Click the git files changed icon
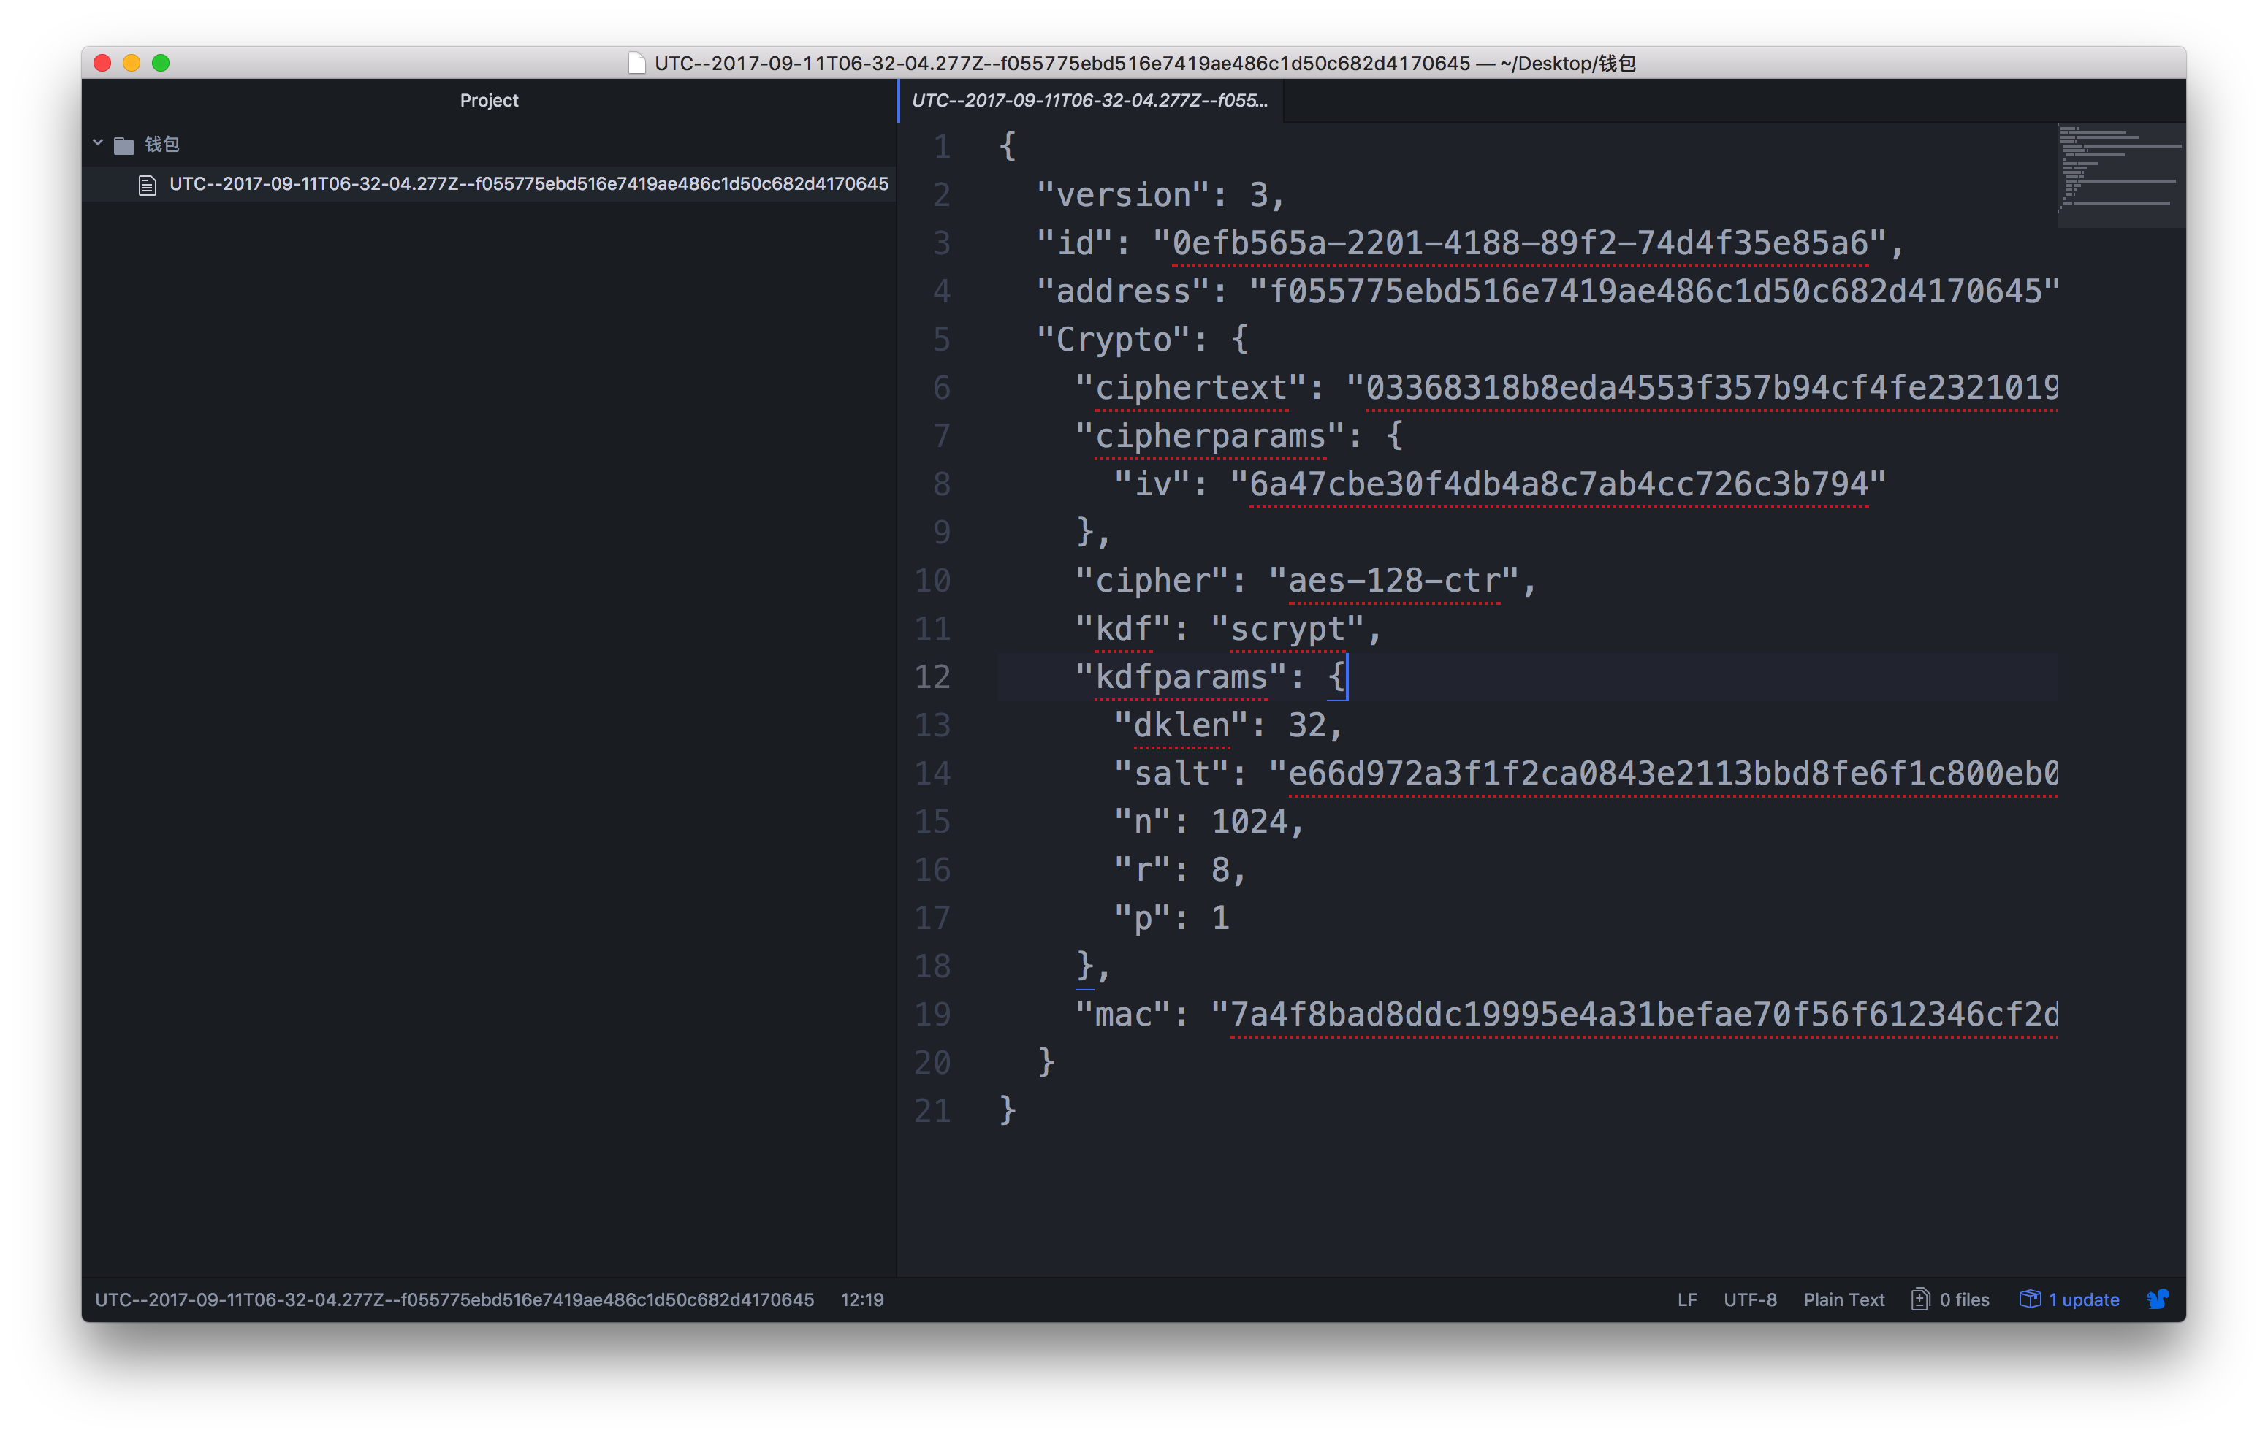Image resolution: width=2268 pixels, height=1439 pixels. [1919, 1299]
